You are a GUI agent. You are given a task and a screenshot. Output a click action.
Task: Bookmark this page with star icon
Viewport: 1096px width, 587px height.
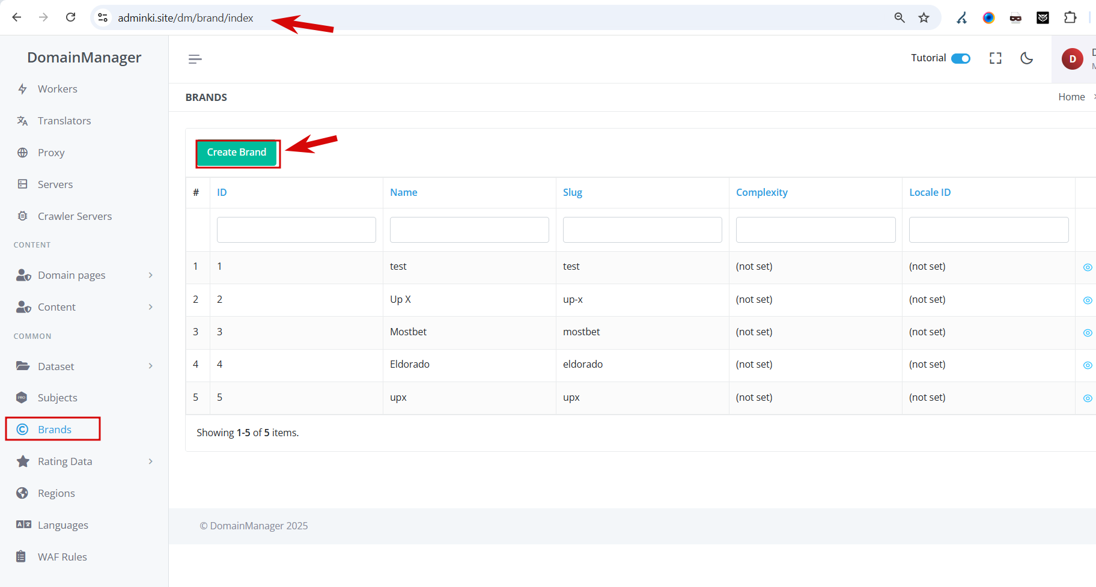pos(924,17)
